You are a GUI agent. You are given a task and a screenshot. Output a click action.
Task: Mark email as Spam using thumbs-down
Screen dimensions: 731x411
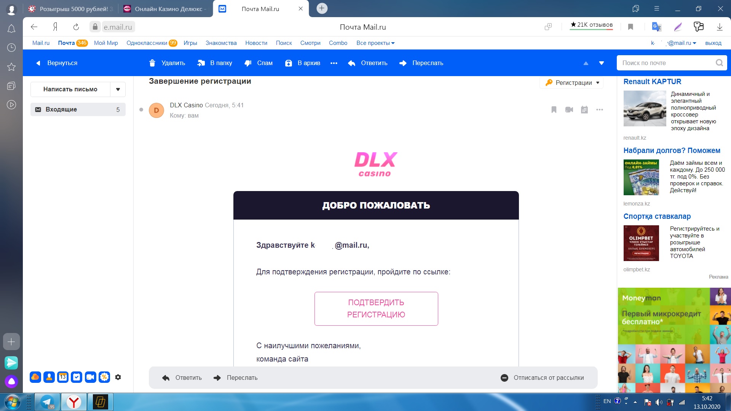pos(248,63)
